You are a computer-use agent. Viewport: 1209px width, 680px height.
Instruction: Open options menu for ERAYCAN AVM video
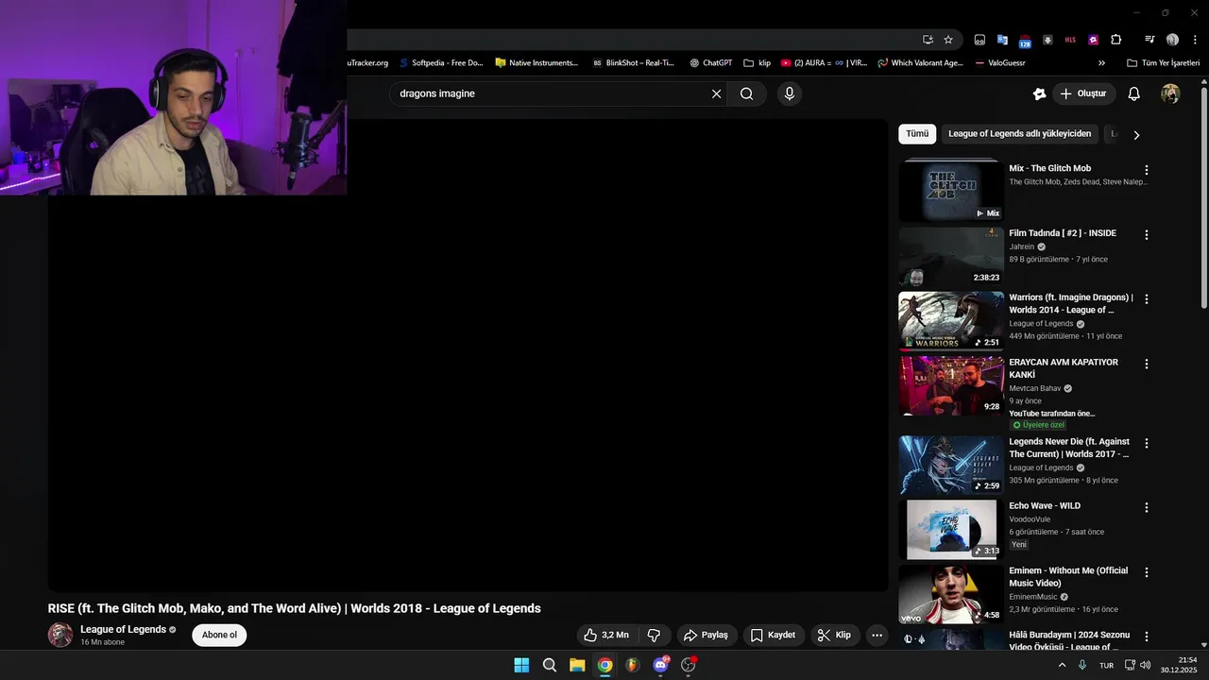click(x=1147, y=364)
